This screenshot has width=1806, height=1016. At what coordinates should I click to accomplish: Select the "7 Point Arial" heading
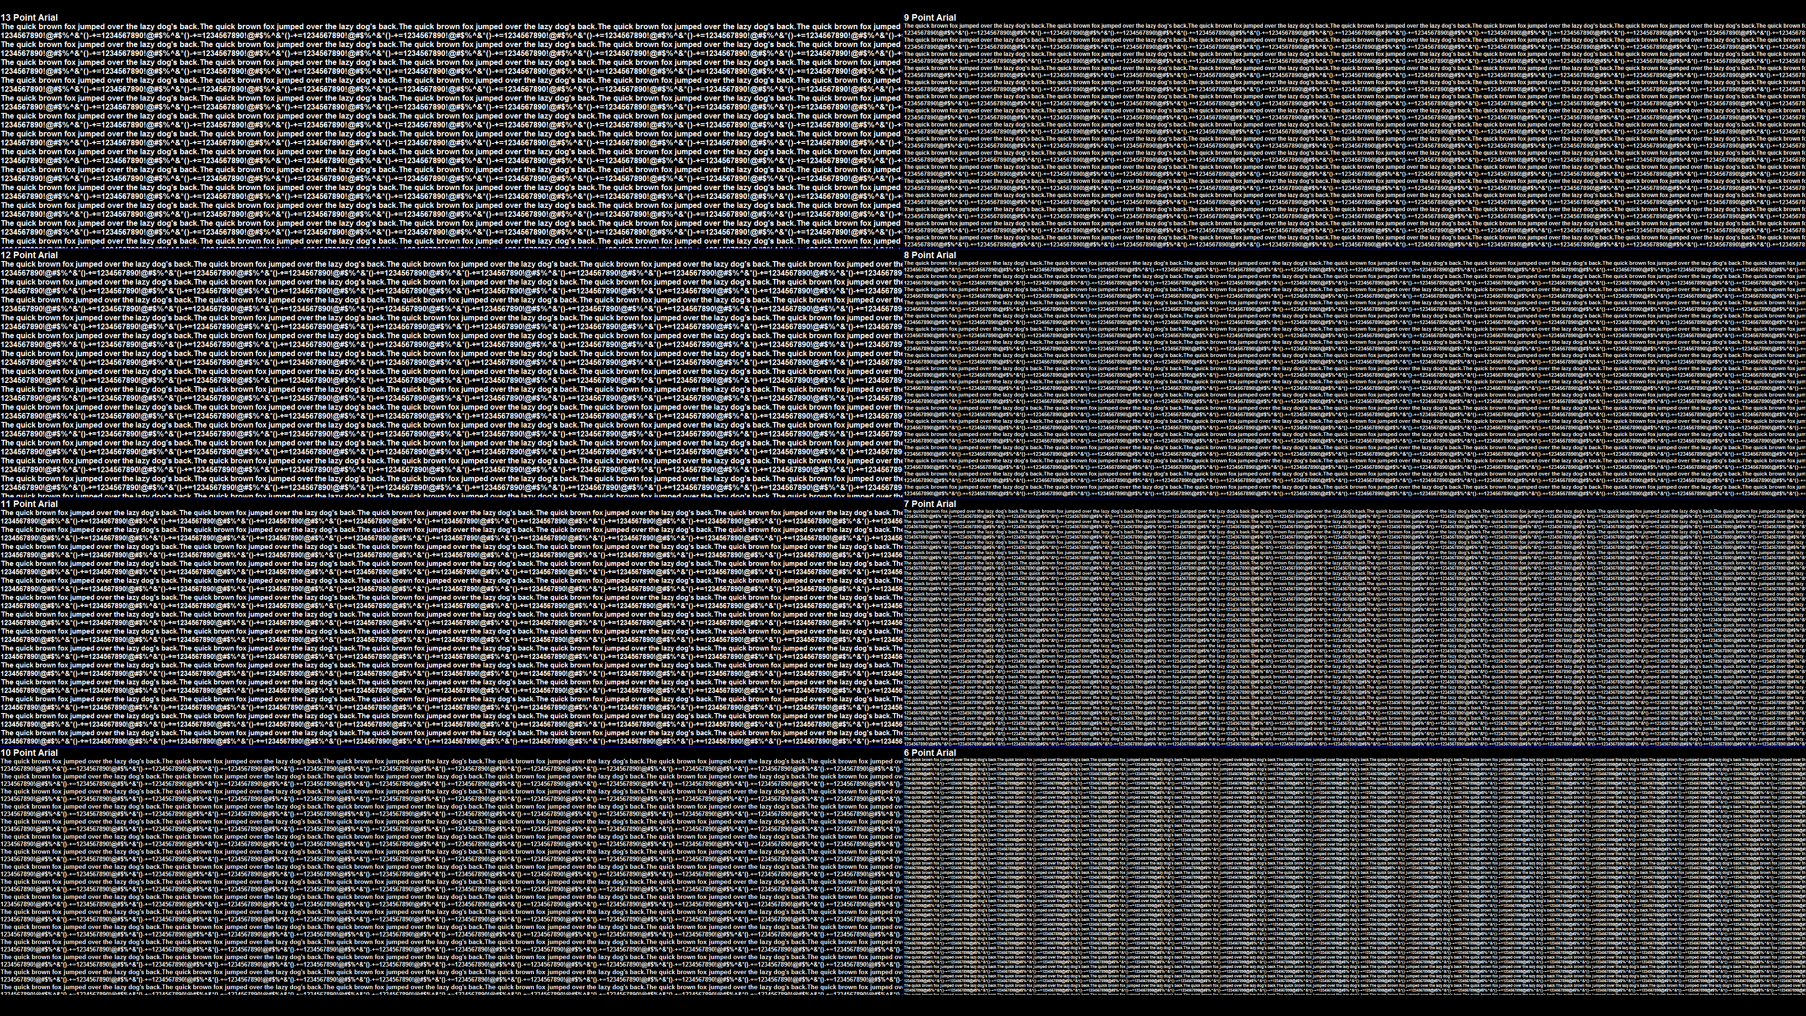click(930, 504)
